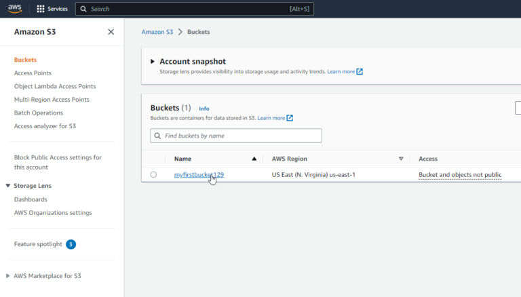Select radio button for myfirstbucket129
Viewport: 521px width, 297px height.
point(153,175)
